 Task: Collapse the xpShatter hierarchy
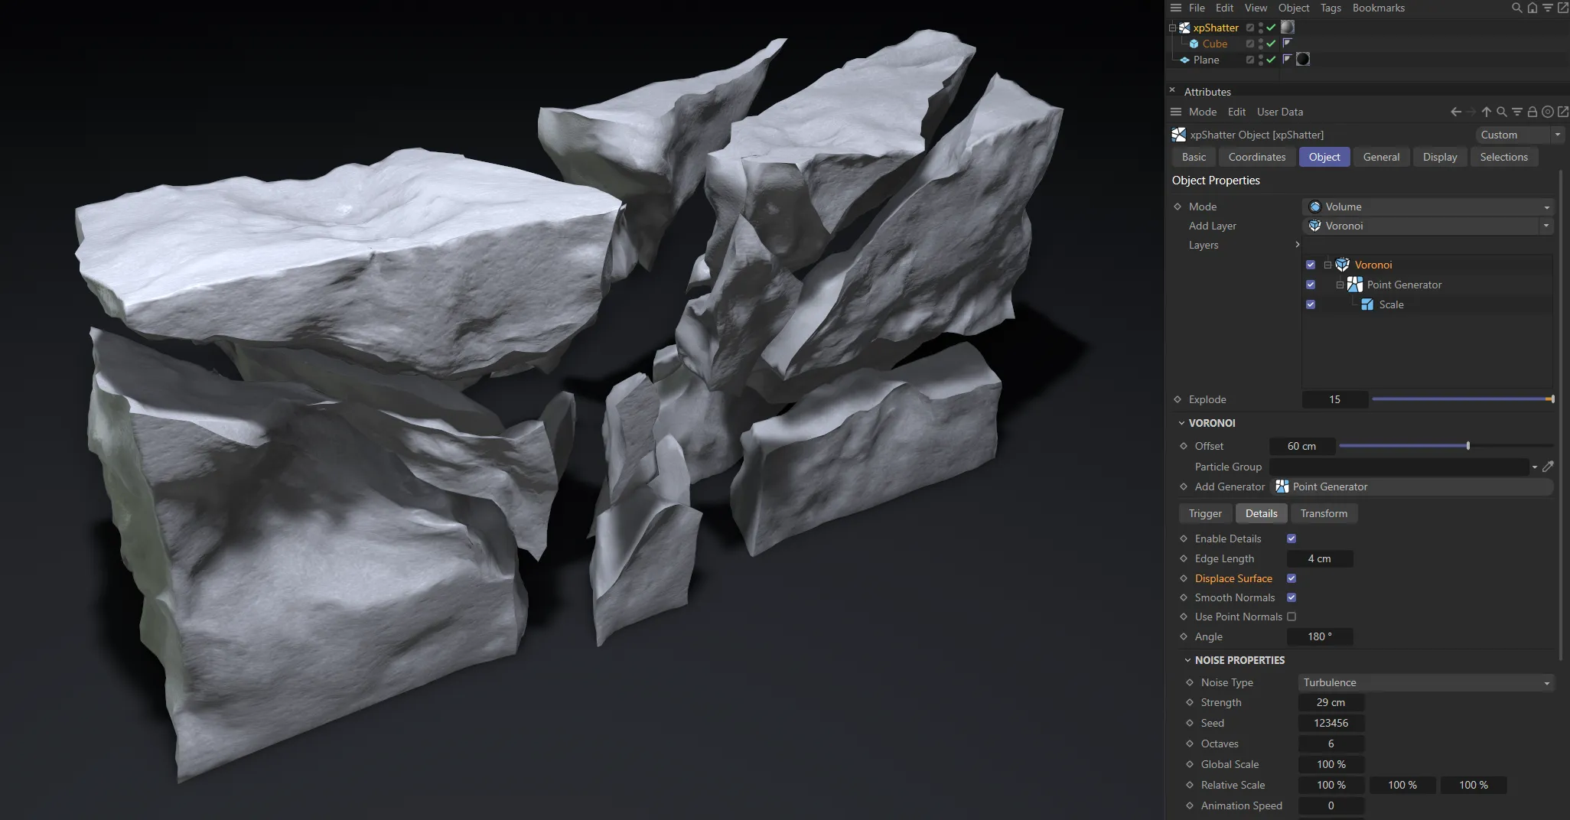tap(1171, 28)
